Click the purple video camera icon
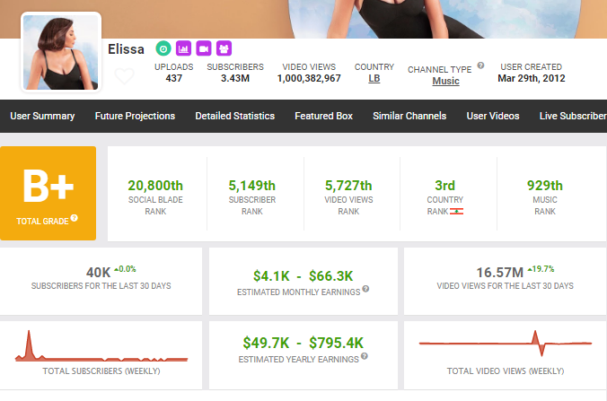The height and width of the screenshot is (401, 607). (204, 48)
